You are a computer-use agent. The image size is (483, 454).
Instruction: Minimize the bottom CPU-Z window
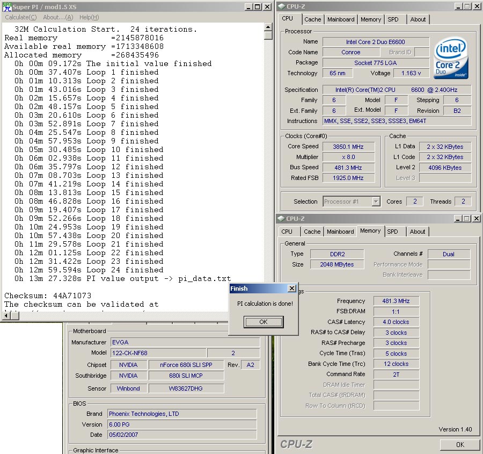(458, 218)
